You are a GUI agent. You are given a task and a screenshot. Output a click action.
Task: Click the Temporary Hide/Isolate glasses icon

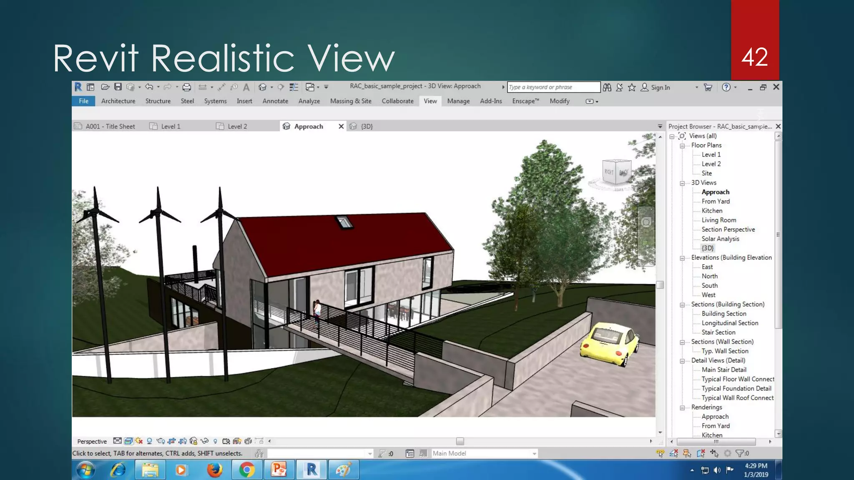click(x=204, y=441)
